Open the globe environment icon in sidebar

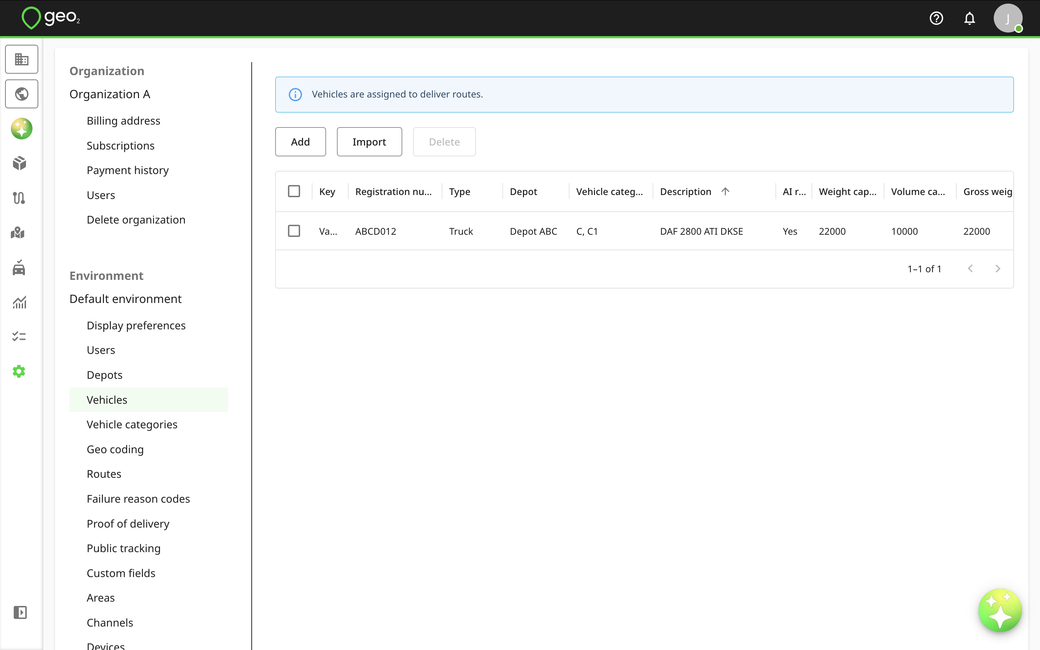tap(22, 94)
